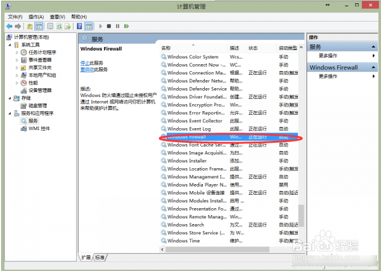Sort by the 状态 column header
381x271 pixels.
coord(261,48)
